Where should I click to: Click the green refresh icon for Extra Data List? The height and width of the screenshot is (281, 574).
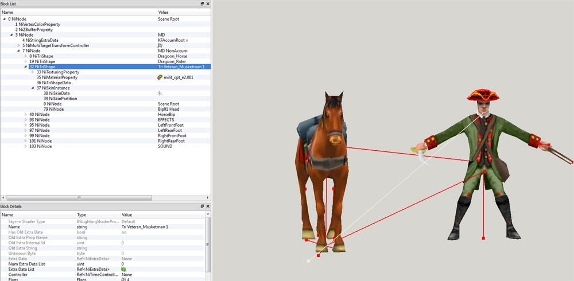124,269
